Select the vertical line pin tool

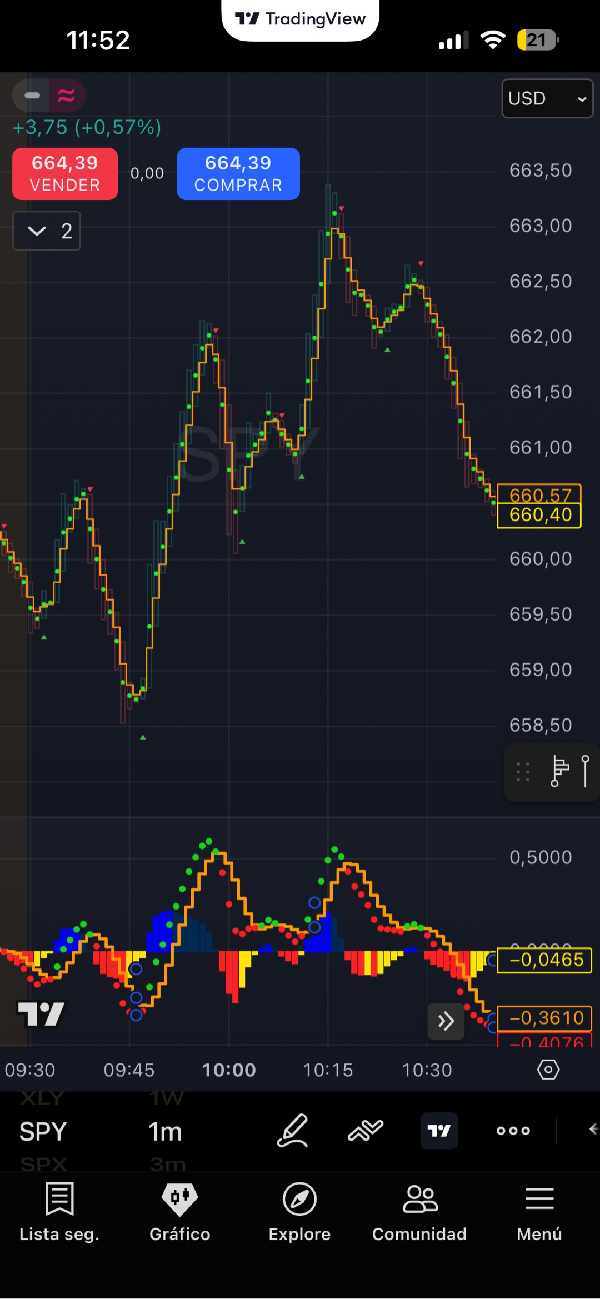pyautogui.click(x=585, y=771)
